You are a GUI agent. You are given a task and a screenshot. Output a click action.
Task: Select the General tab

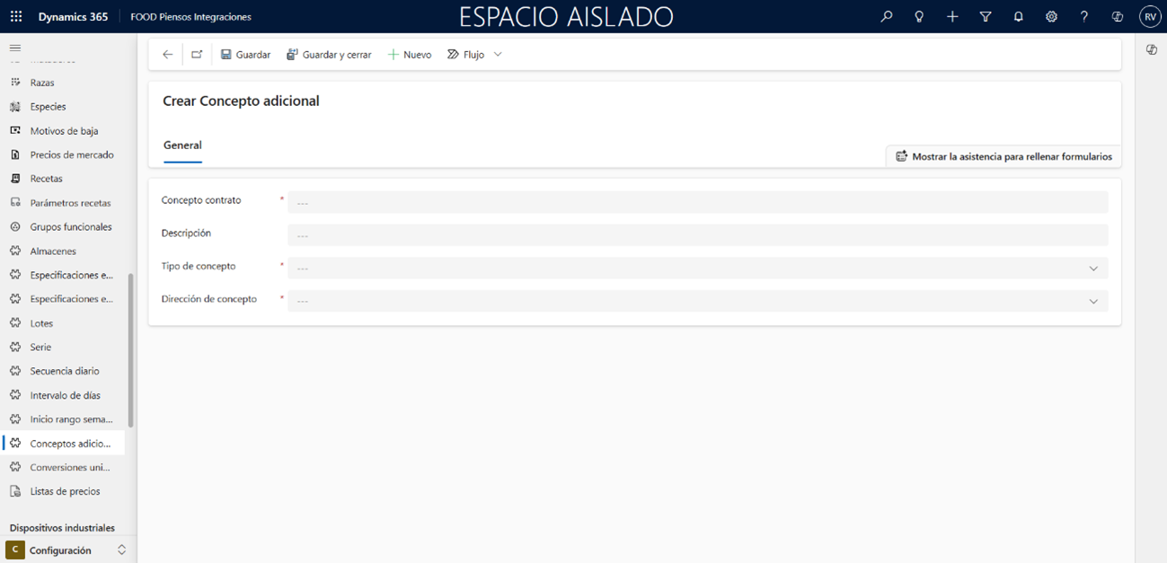point(182,145)
